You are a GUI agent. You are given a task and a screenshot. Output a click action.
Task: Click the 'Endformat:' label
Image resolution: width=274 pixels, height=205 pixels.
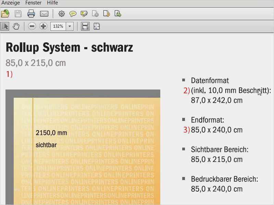tap(208, 120)
